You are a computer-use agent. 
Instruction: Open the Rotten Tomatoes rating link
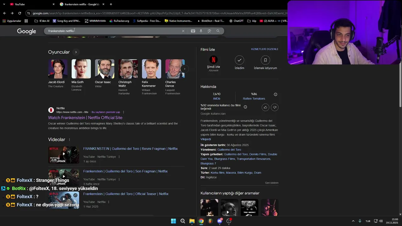tap(254, 99)
